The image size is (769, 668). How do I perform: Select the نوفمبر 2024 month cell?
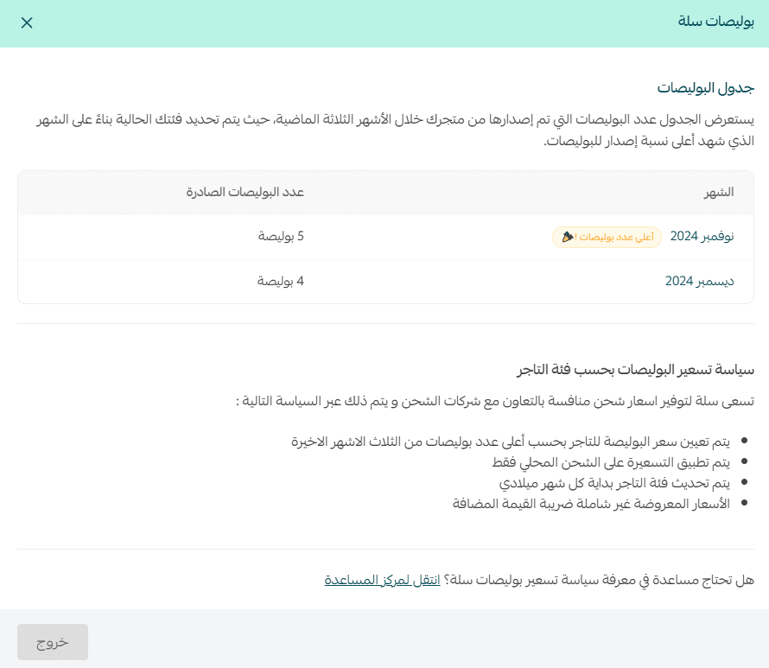(702, 237)
